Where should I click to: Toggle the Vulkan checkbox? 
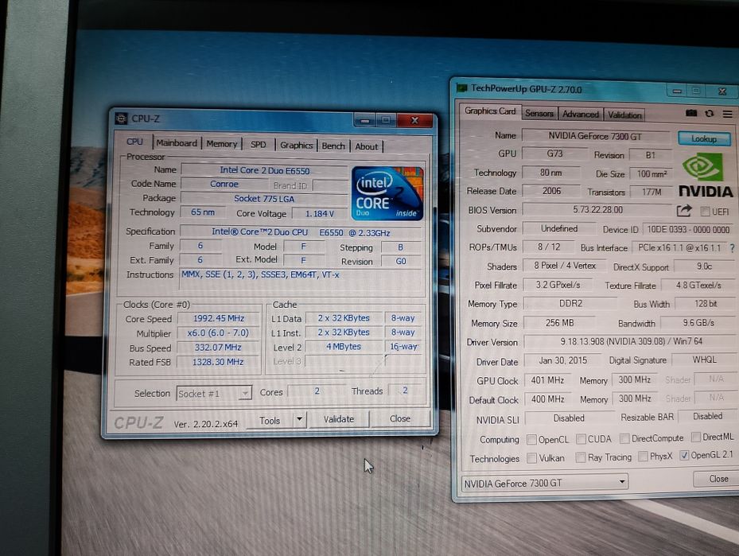(531, 457)
